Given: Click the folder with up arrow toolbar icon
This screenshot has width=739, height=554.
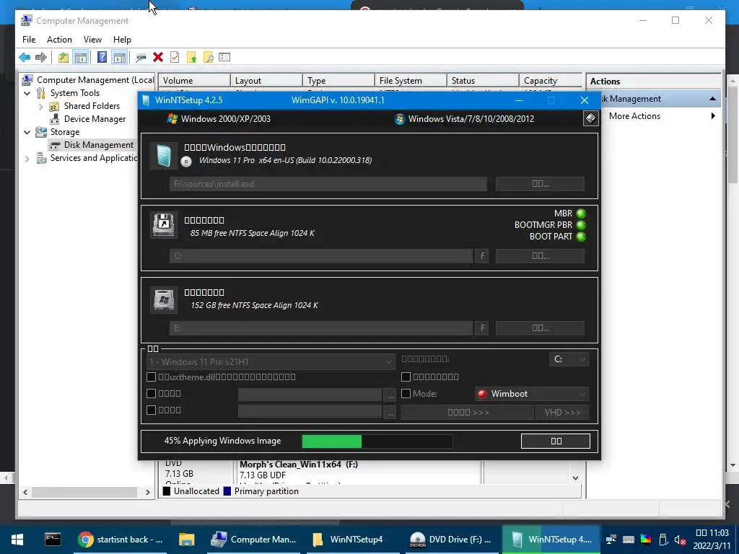Looking at the screenshot, I should tap(191, 58).
